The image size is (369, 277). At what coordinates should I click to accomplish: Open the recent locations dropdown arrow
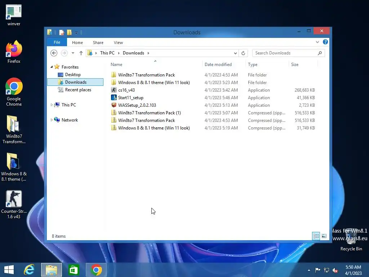73,53
